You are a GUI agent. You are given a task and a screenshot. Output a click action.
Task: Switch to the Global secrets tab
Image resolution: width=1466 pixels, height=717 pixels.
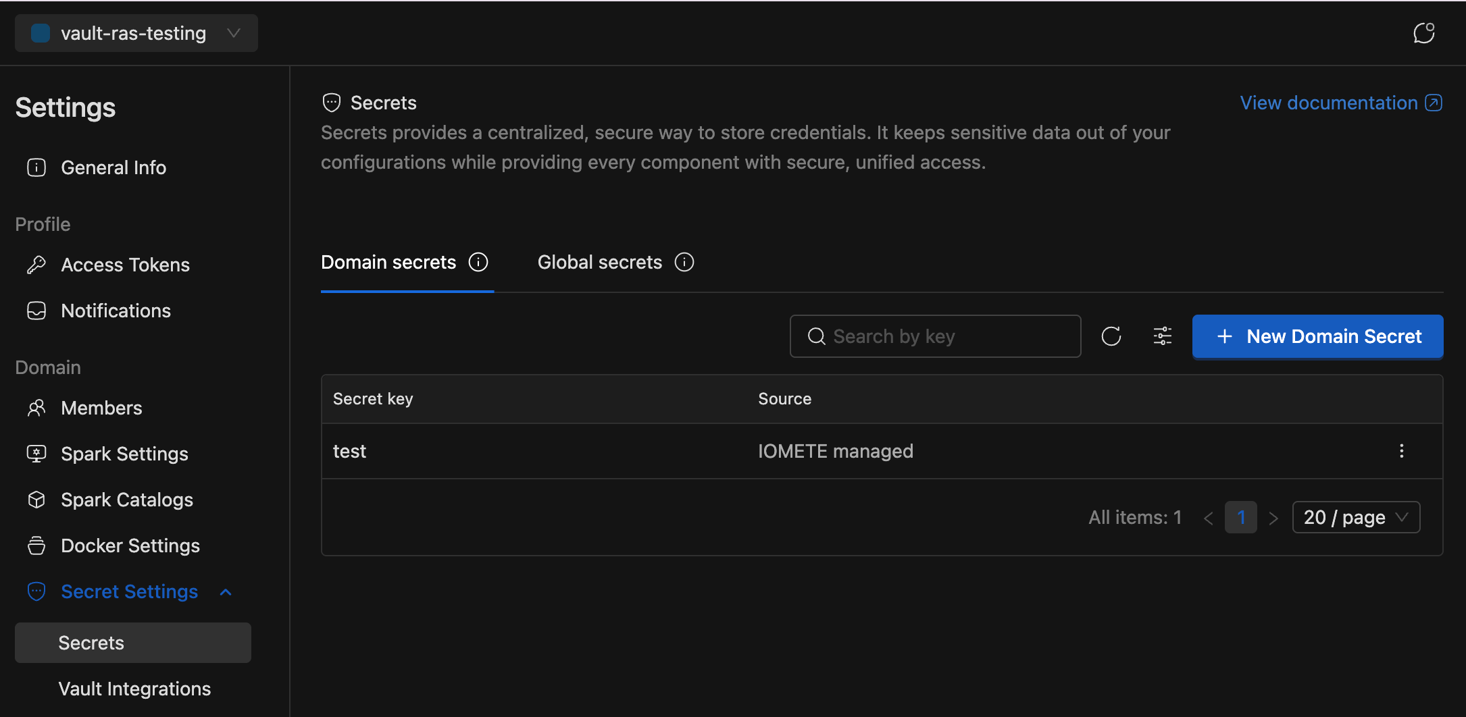click(x=599, y=262)
